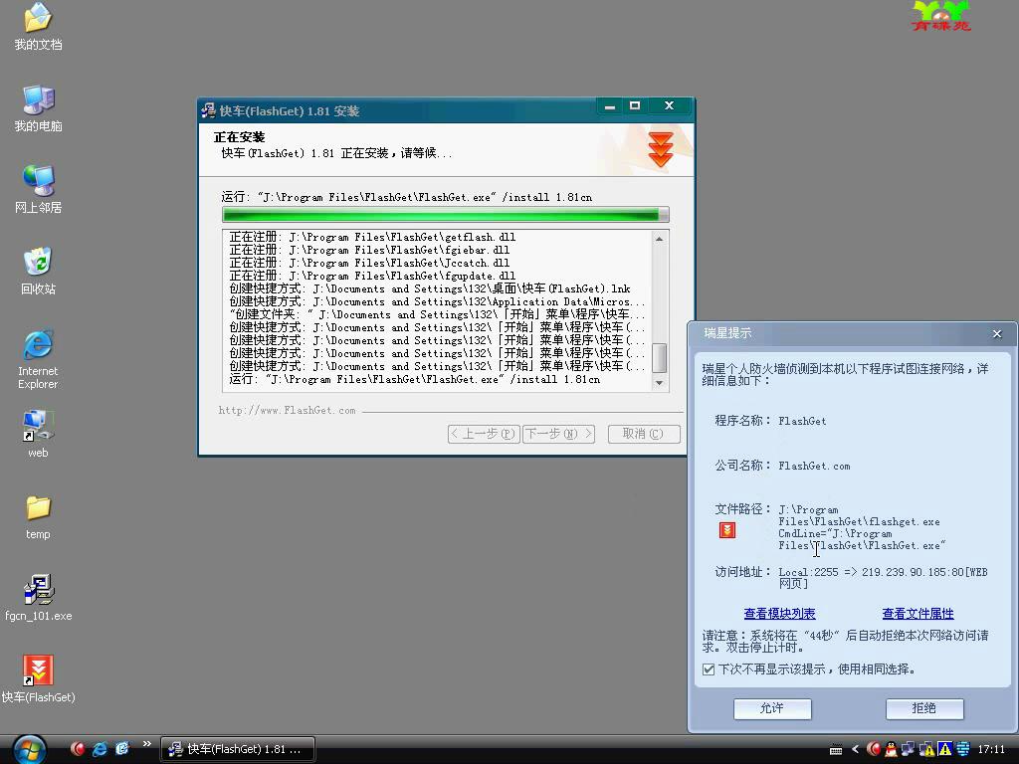Click the install log scrollbar thumb
Viewport: 1019px width, 764px height.
(659, 358)
